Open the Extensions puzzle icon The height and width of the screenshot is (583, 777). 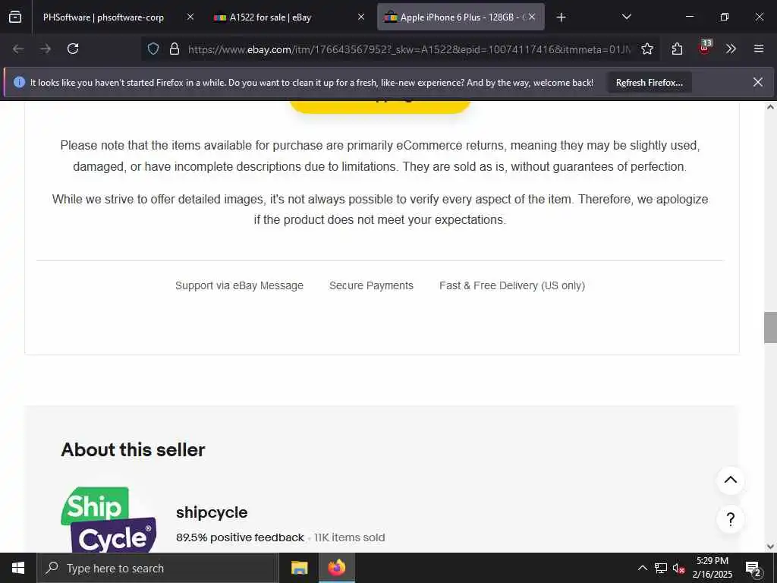coord(677,49)
